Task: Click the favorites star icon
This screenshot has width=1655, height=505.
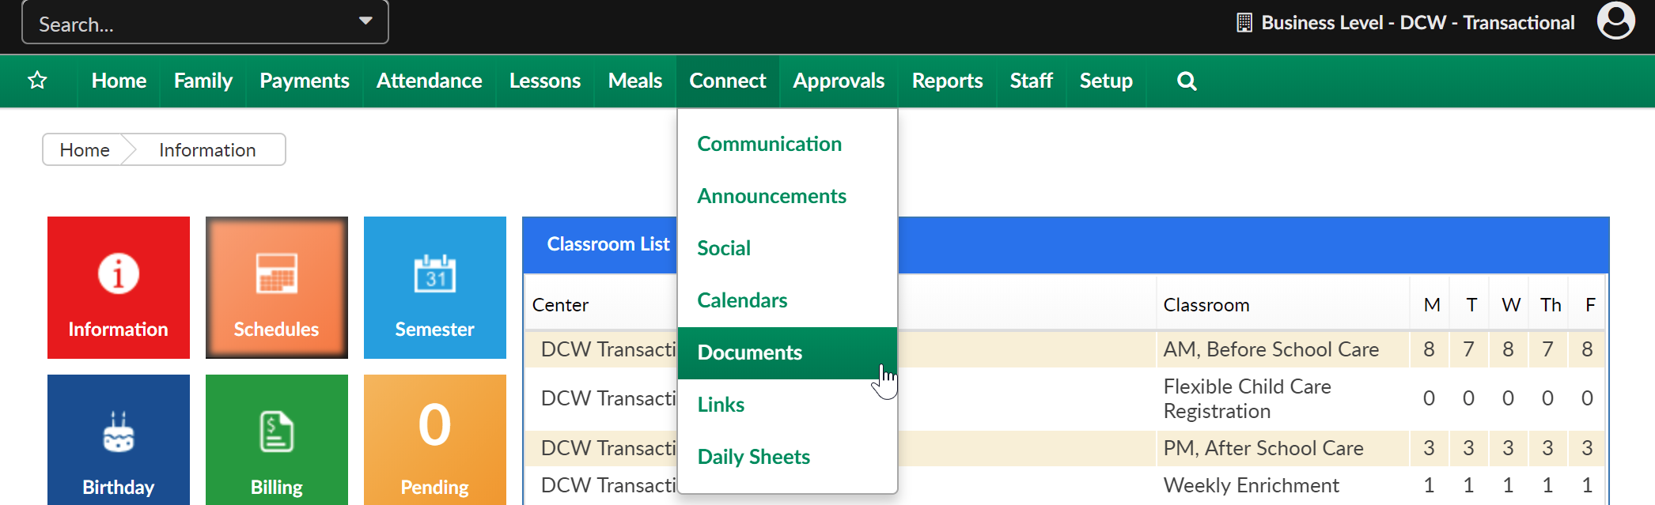Action: 37,81
